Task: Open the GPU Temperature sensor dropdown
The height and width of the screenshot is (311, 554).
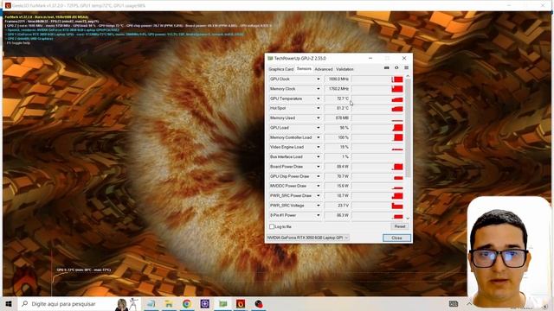Action: tap(318, 98)
